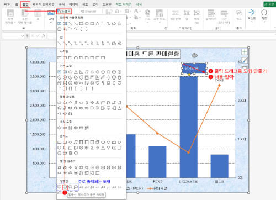The height and width of the screenshot is (200, 276).
Task: Open the 텍스트 (Text) dropdown
Action: (252, 16)
